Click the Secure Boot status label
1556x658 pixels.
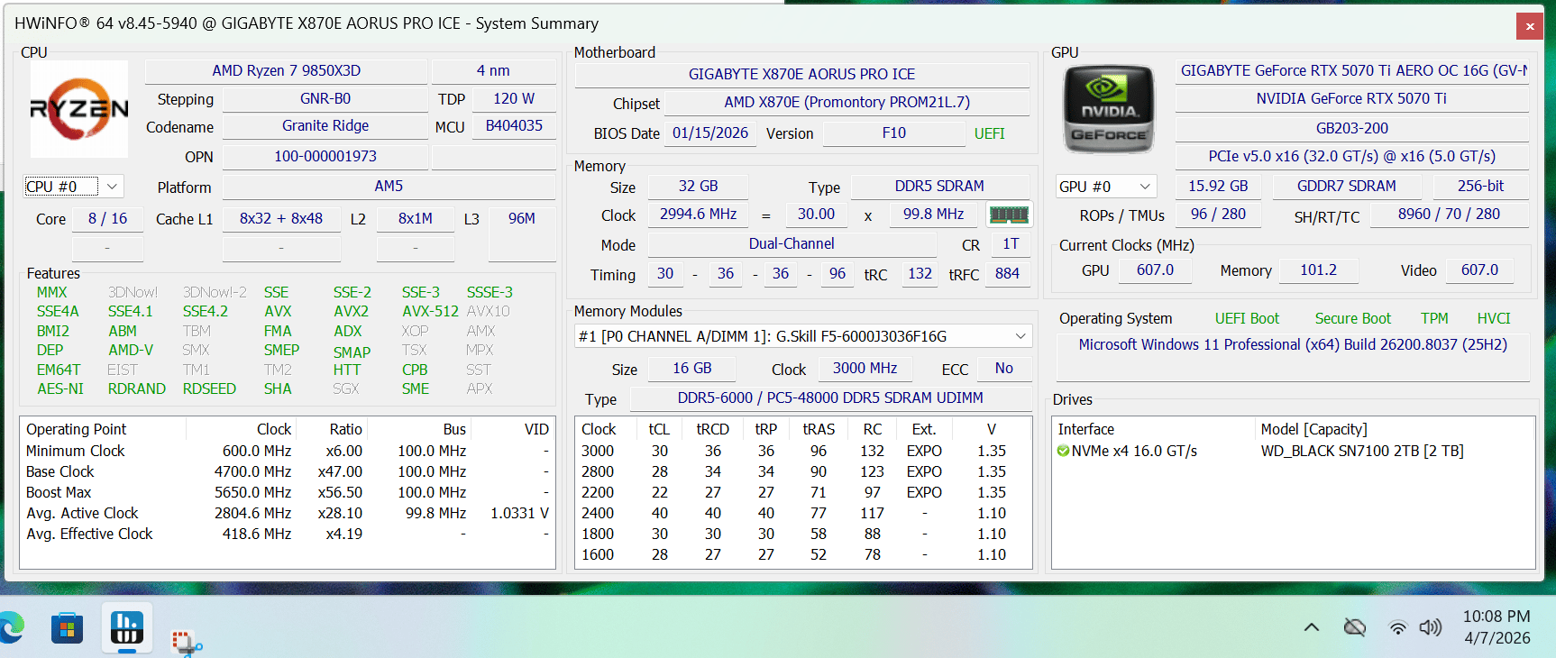pos(1352,318)
